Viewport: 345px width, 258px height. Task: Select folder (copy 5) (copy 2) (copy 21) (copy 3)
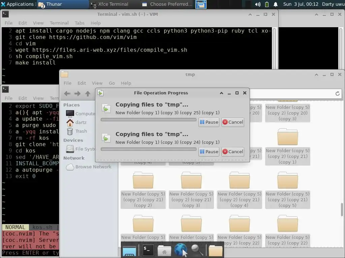pyautogui.click(x=191, y=190)
